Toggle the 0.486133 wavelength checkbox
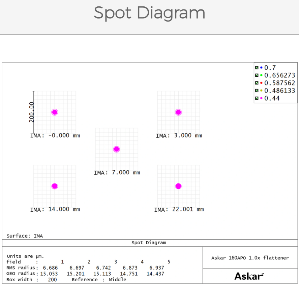 257,91
